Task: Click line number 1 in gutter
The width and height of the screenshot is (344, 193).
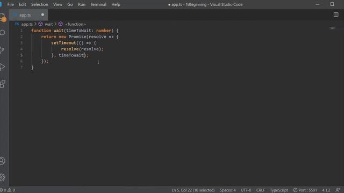Action: pos(21,31)
